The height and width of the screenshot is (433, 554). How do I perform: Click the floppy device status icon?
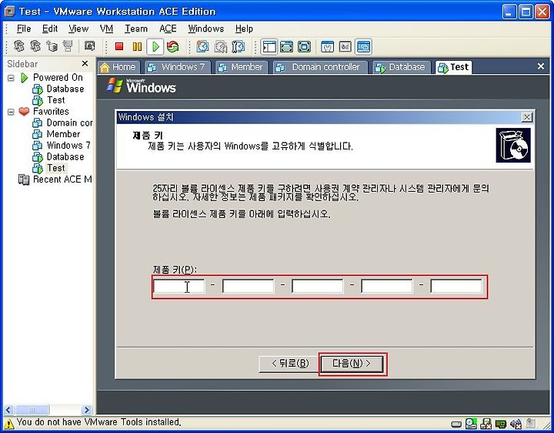[486, 423]
